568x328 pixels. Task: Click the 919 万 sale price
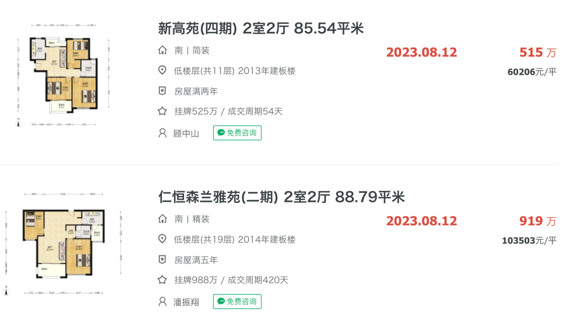(x=537, y=221)
